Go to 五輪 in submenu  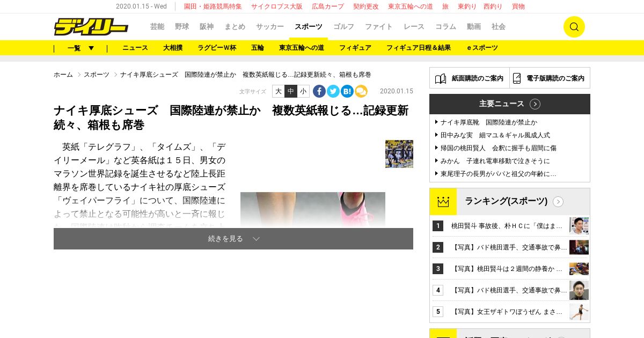[x=258, y=48]
